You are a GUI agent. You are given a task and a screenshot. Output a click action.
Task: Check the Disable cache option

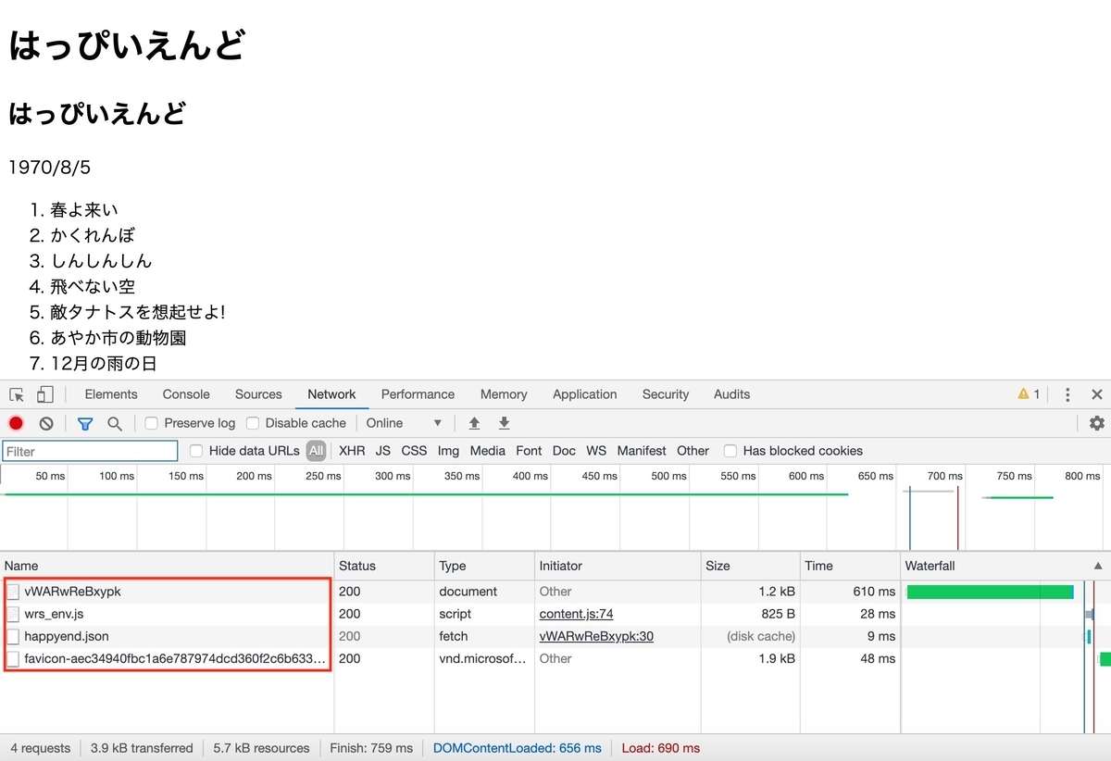pyautogui.click(x=253, y=423)
